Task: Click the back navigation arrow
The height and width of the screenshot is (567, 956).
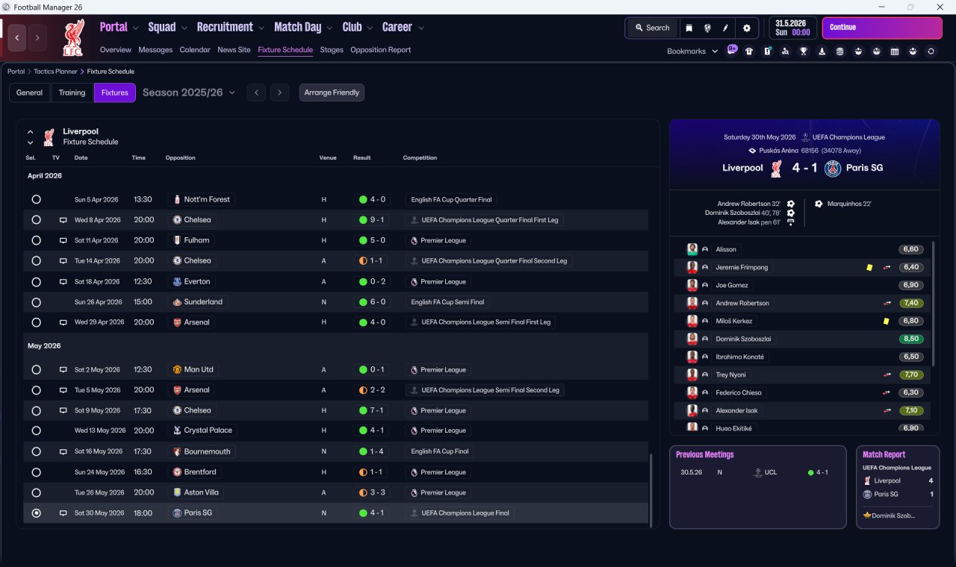Action: [17, 37]
